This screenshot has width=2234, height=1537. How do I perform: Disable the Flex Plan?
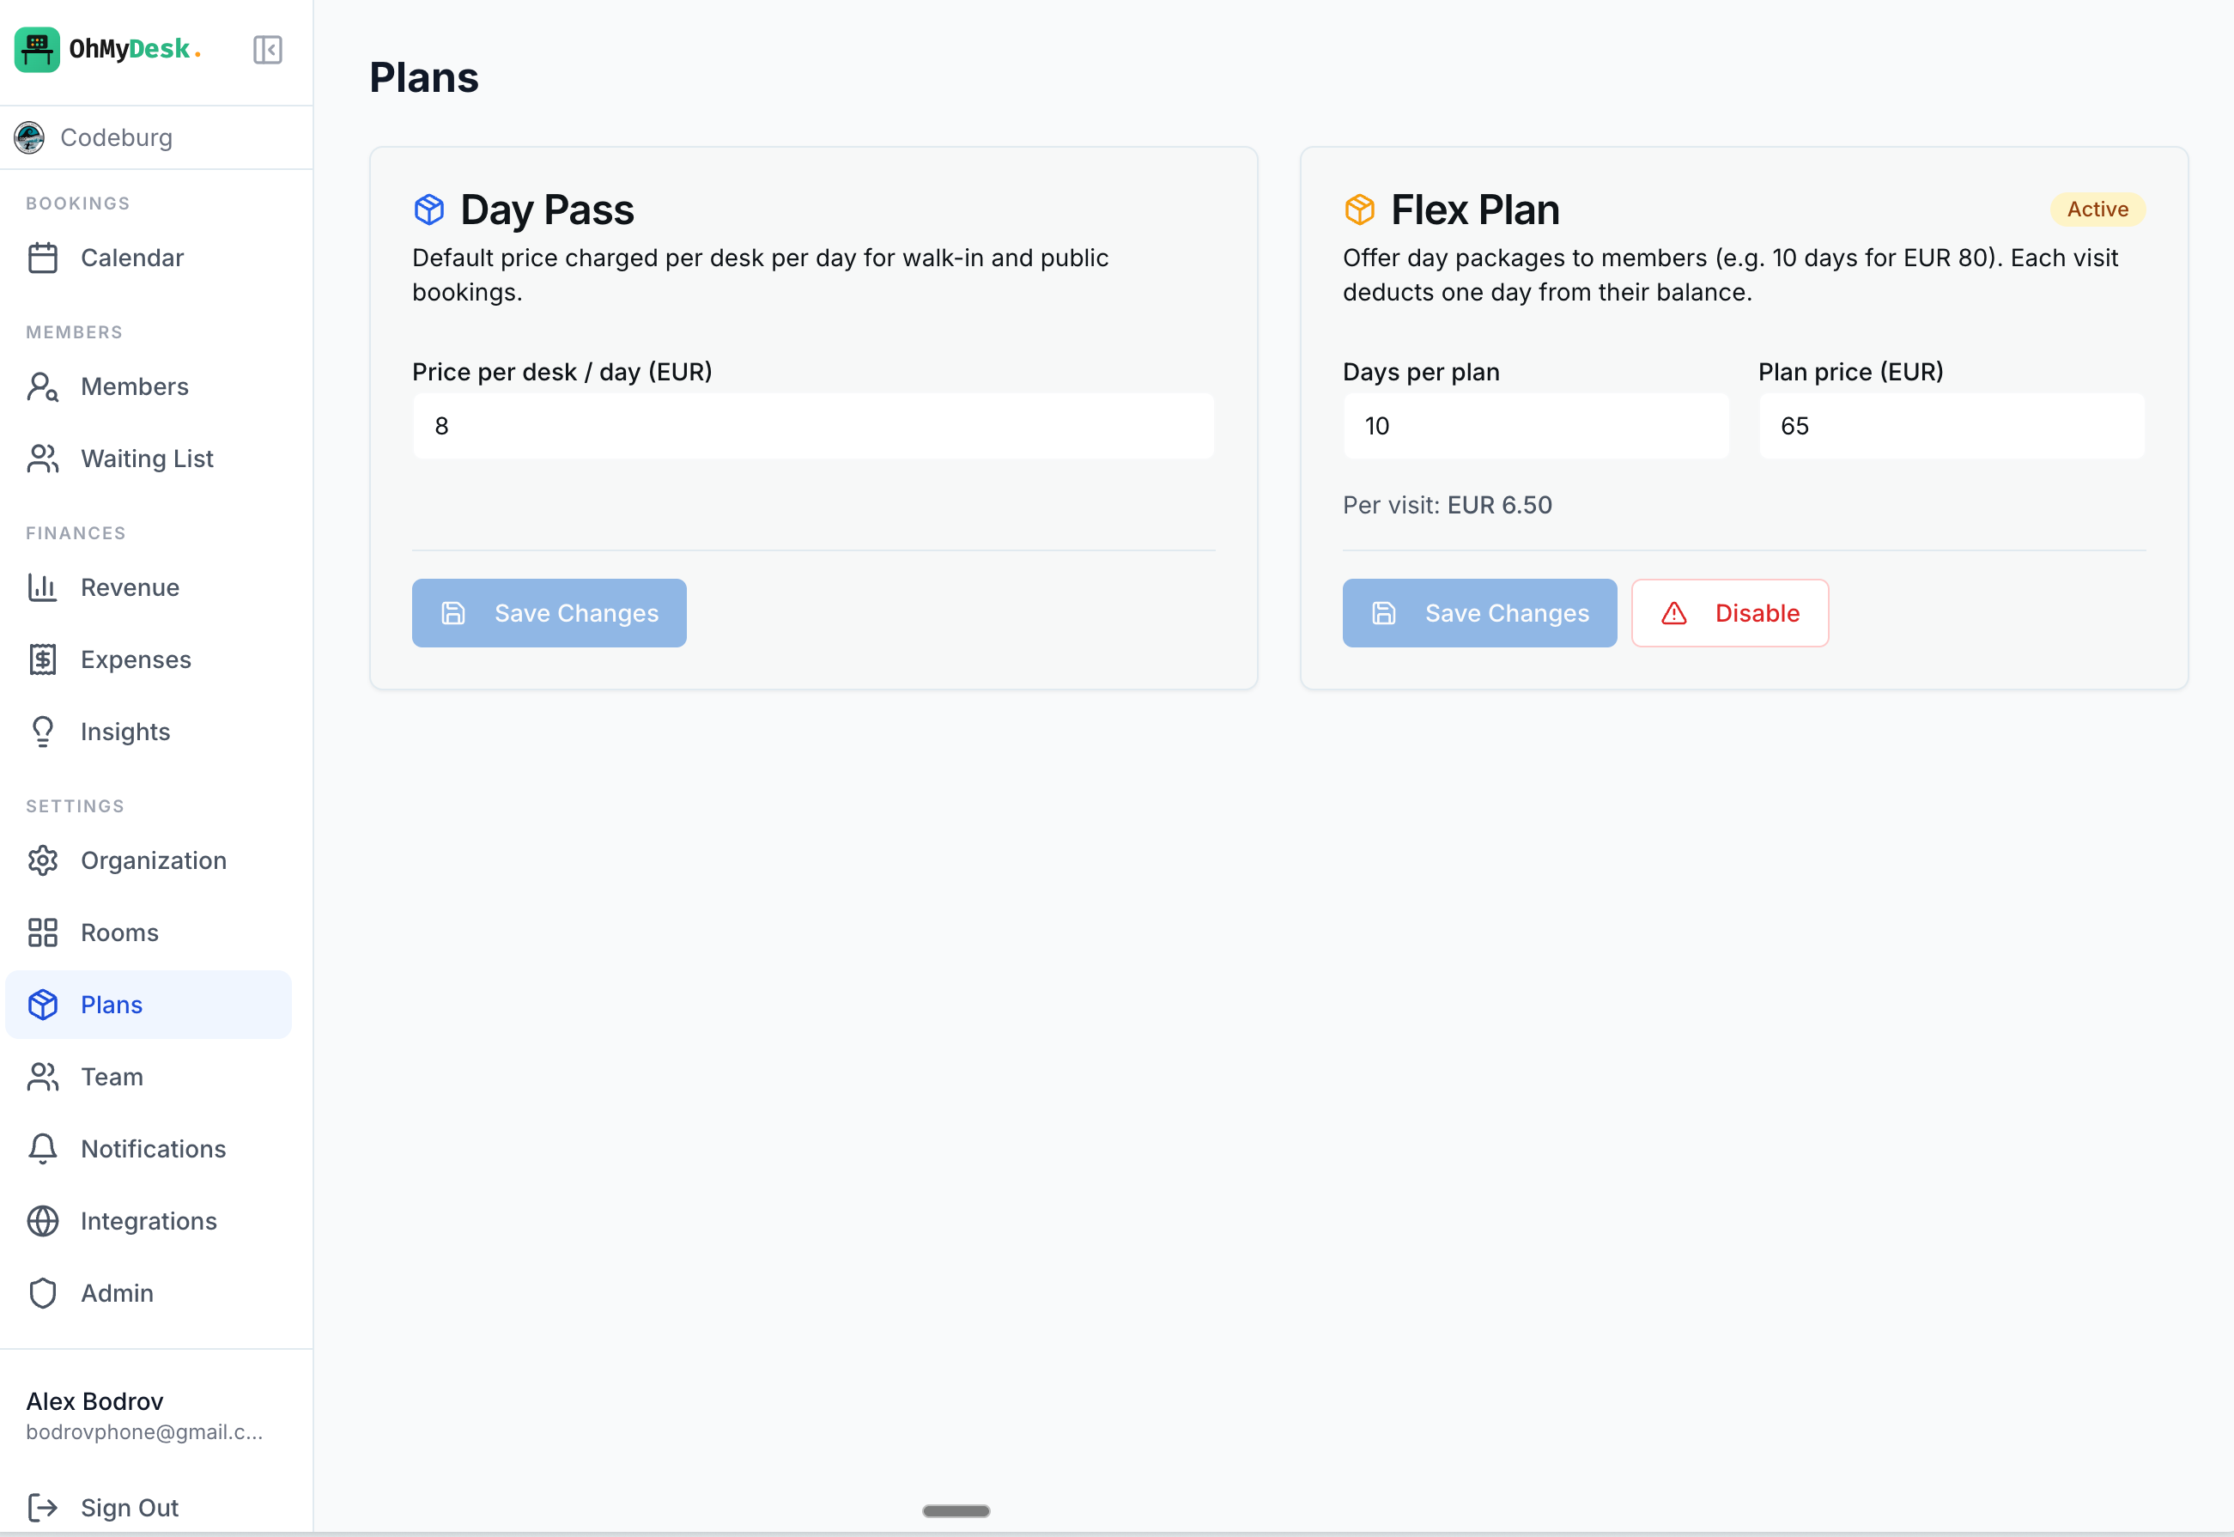coord(1729,612)
